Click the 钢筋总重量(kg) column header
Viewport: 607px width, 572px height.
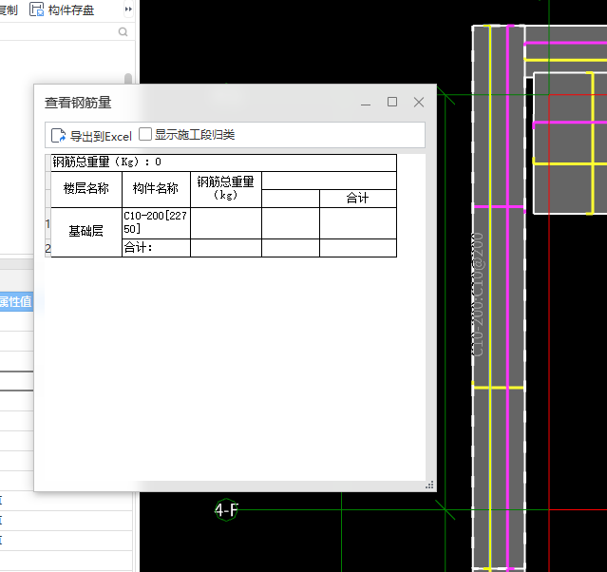(226, 189)
